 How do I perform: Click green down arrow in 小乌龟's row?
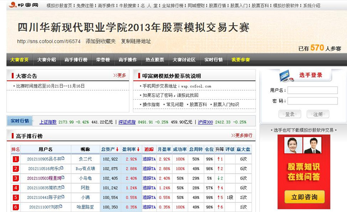click(219, 178)
